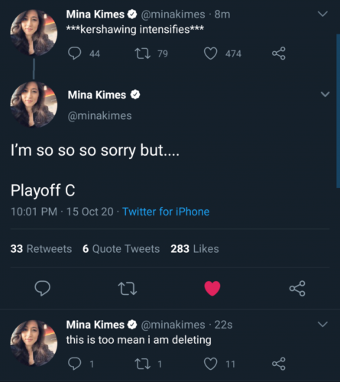This screenshot has width=340, height=382.
Task: Open options chevron on the top tweet
Action: 322,14
